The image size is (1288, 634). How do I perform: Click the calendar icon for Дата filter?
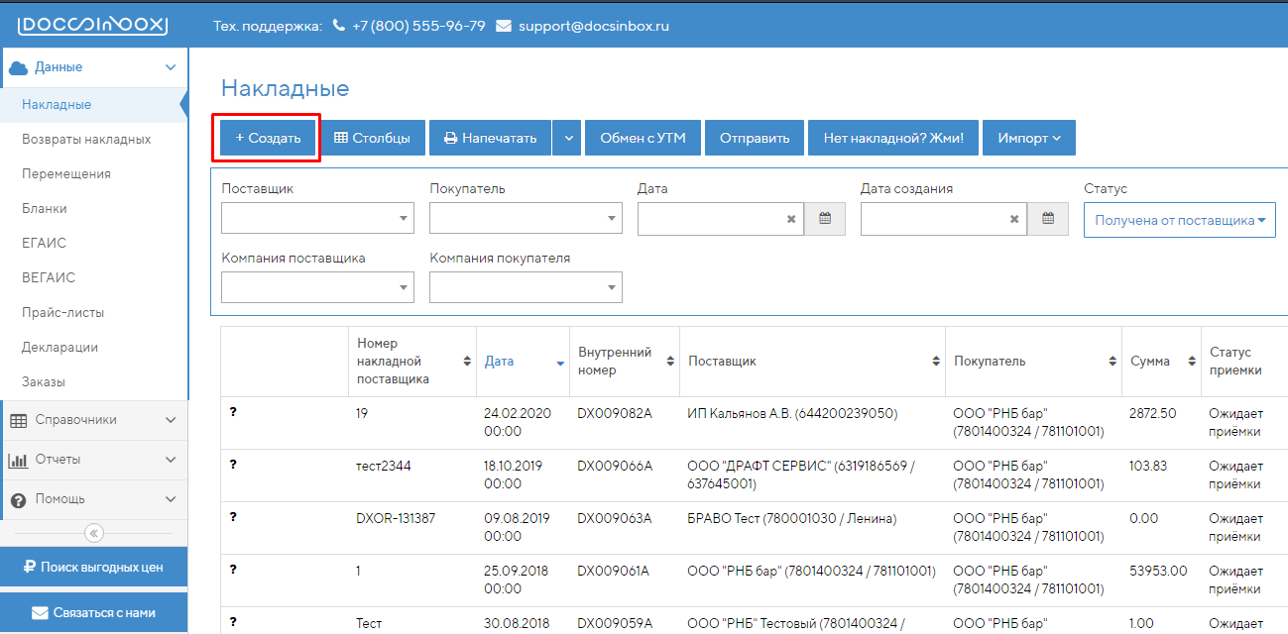coord(824,219)
